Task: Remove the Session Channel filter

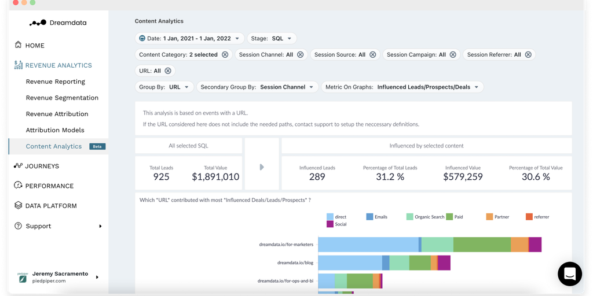Action: coord(300,55)
